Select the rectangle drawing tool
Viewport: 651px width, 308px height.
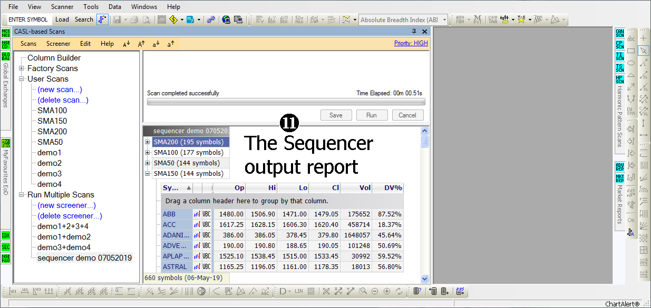[631, 51]
